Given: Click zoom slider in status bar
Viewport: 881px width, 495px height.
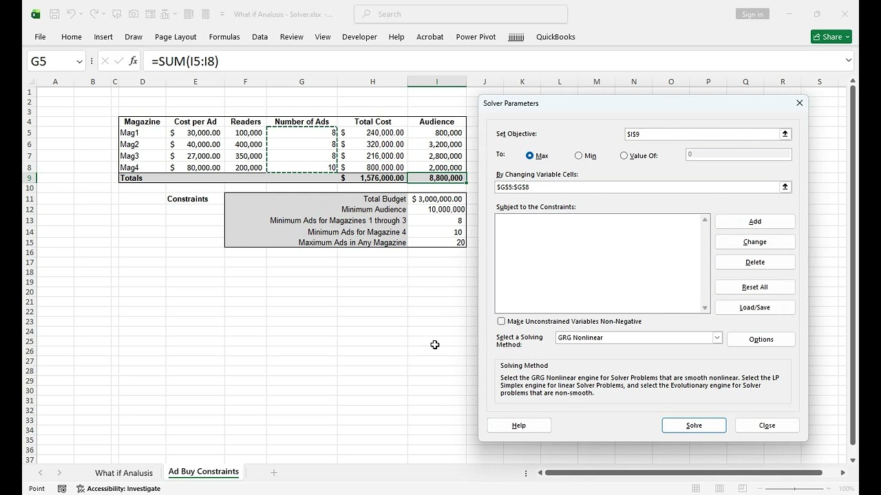Looking at the screenshot, I should coord(794,489).
